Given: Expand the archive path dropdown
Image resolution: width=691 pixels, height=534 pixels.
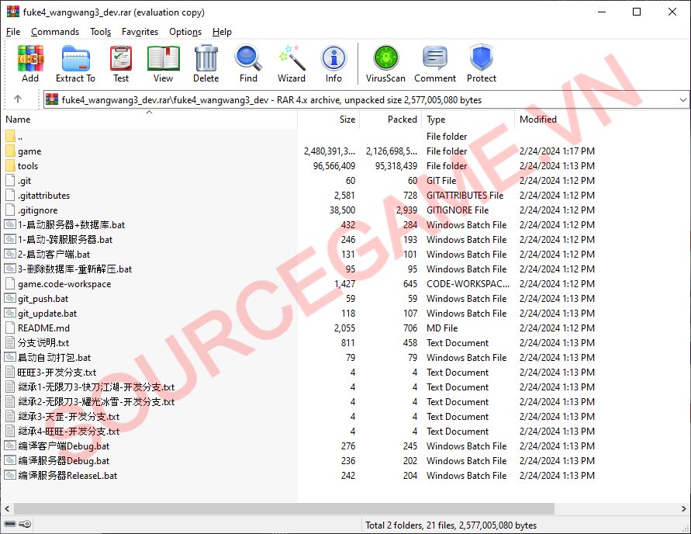Looking at the screenshot, I should pos(682,99).
